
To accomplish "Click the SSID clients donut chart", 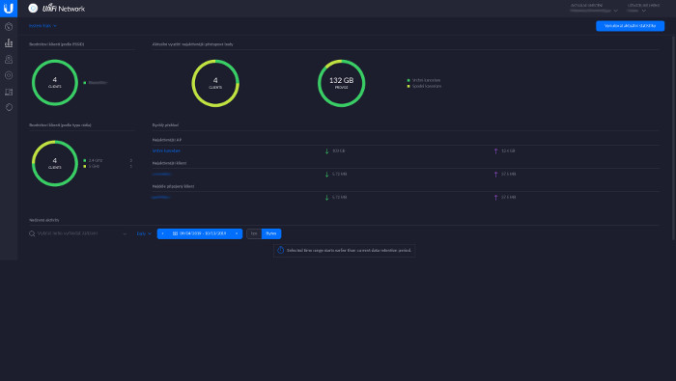I will point(55,83).
